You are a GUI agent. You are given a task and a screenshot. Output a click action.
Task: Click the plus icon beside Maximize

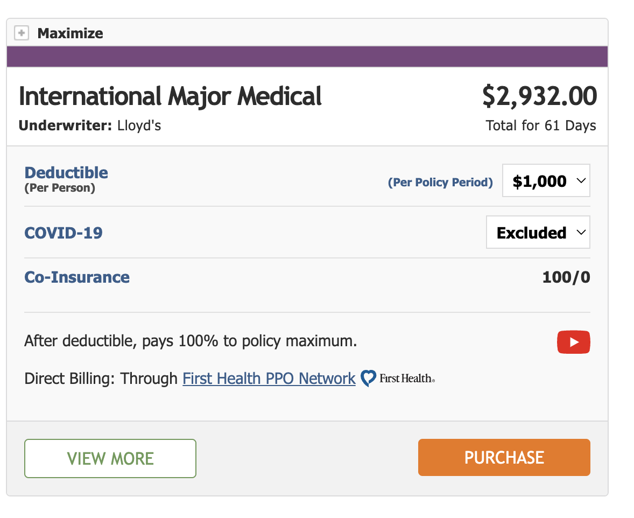21,33
